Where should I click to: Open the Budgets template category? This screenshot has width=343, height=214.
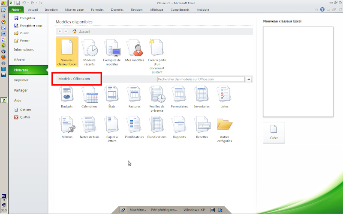tap(67, 97)
